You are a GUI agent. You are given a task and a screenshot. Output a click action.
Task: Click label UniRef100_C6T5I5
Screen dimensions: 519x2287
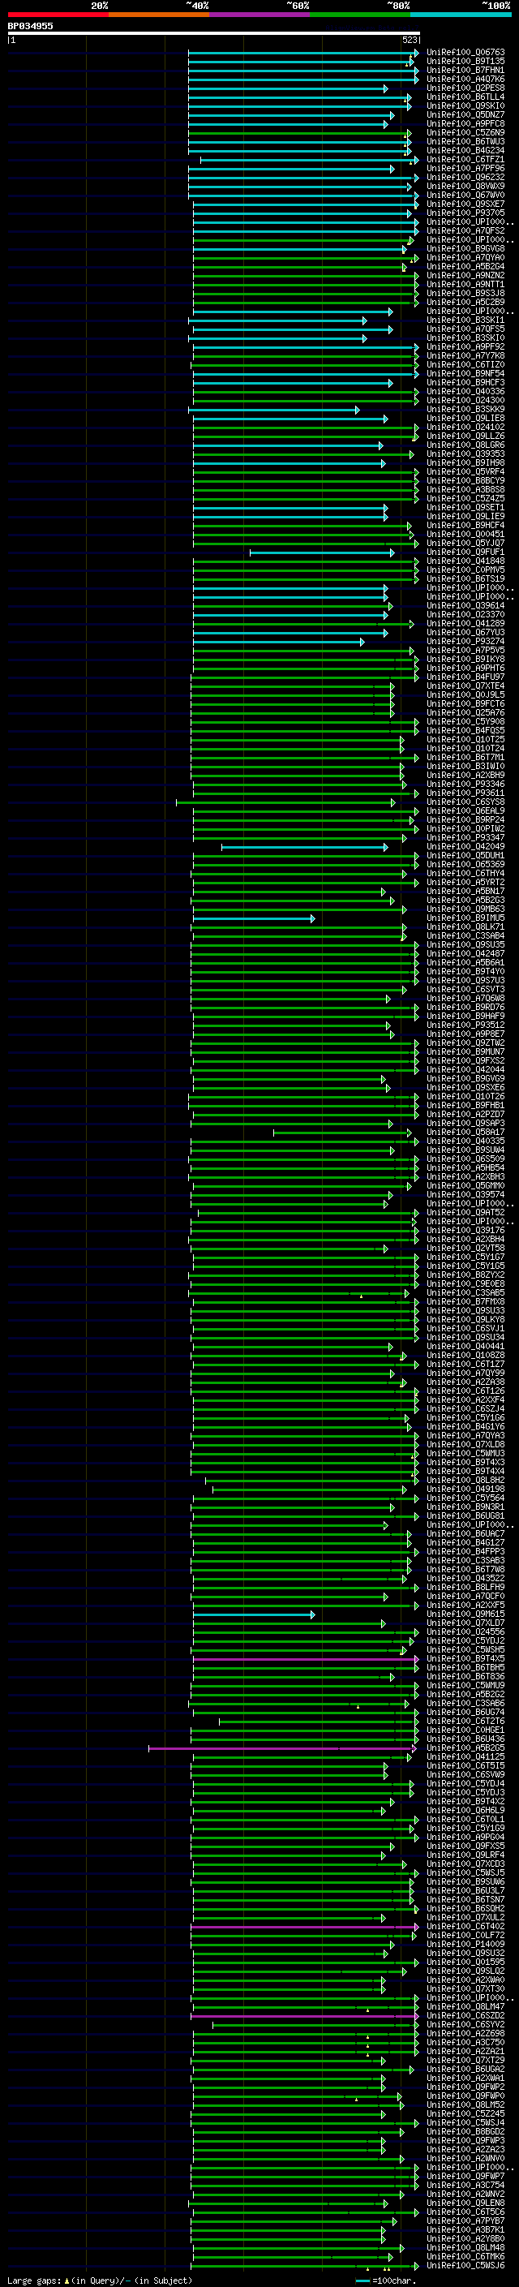(x=465, y=1766)
